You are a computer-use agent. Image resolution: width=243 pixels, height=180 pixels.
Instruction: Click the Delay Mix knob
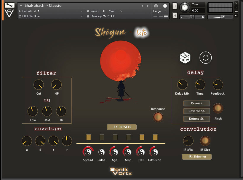coord(182,85)
